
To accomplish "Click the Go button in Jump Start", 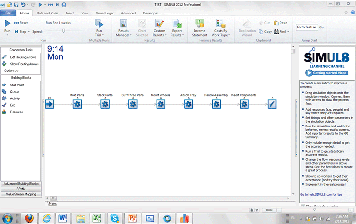I will (x=321, y=27).
